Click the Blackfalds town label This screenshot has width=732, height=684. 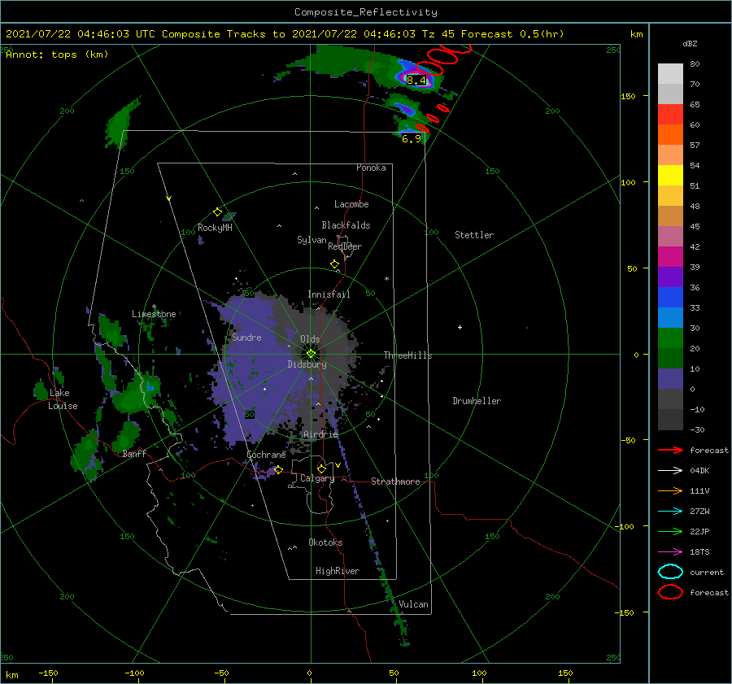pos(346,225)
